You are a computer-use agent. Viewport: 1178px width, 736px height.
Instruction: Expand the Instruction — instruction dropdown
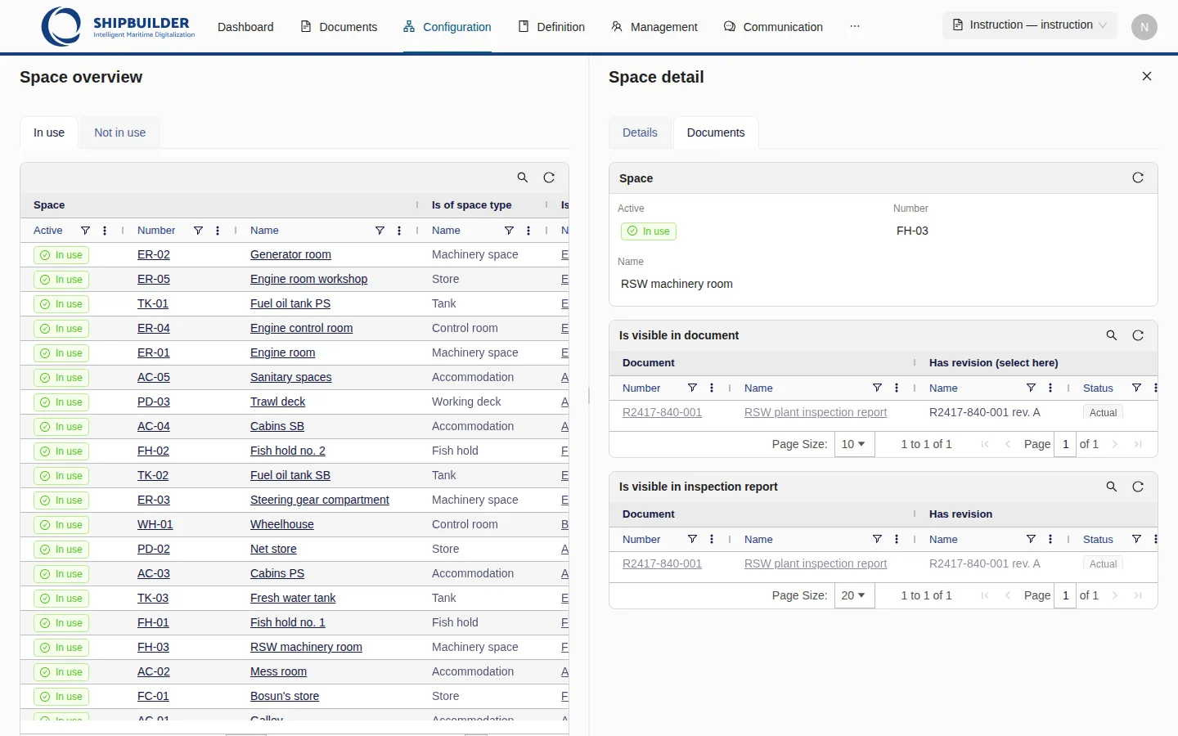pyautogui.click(x=1031, y=25)
